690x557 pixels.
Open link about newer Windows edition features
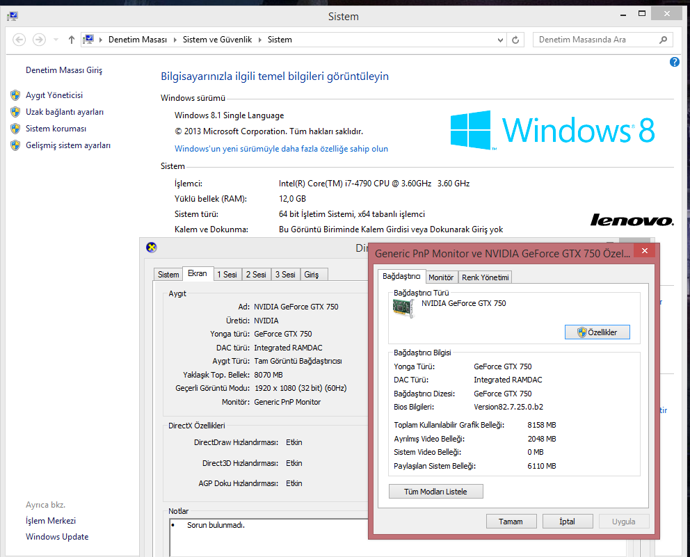[281, 149]
